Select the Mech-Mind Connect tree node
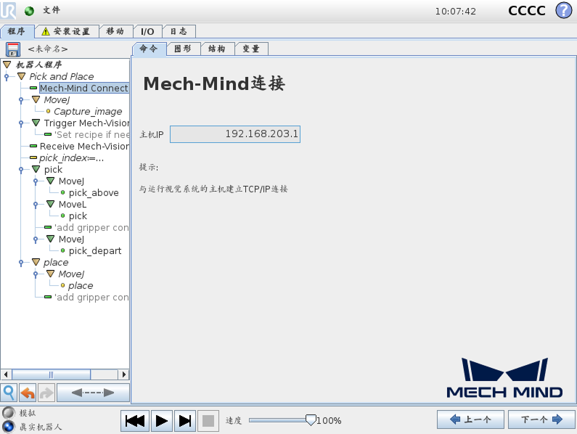The height and width of the screenshot is (434, 577). click(x=84, y=89)
